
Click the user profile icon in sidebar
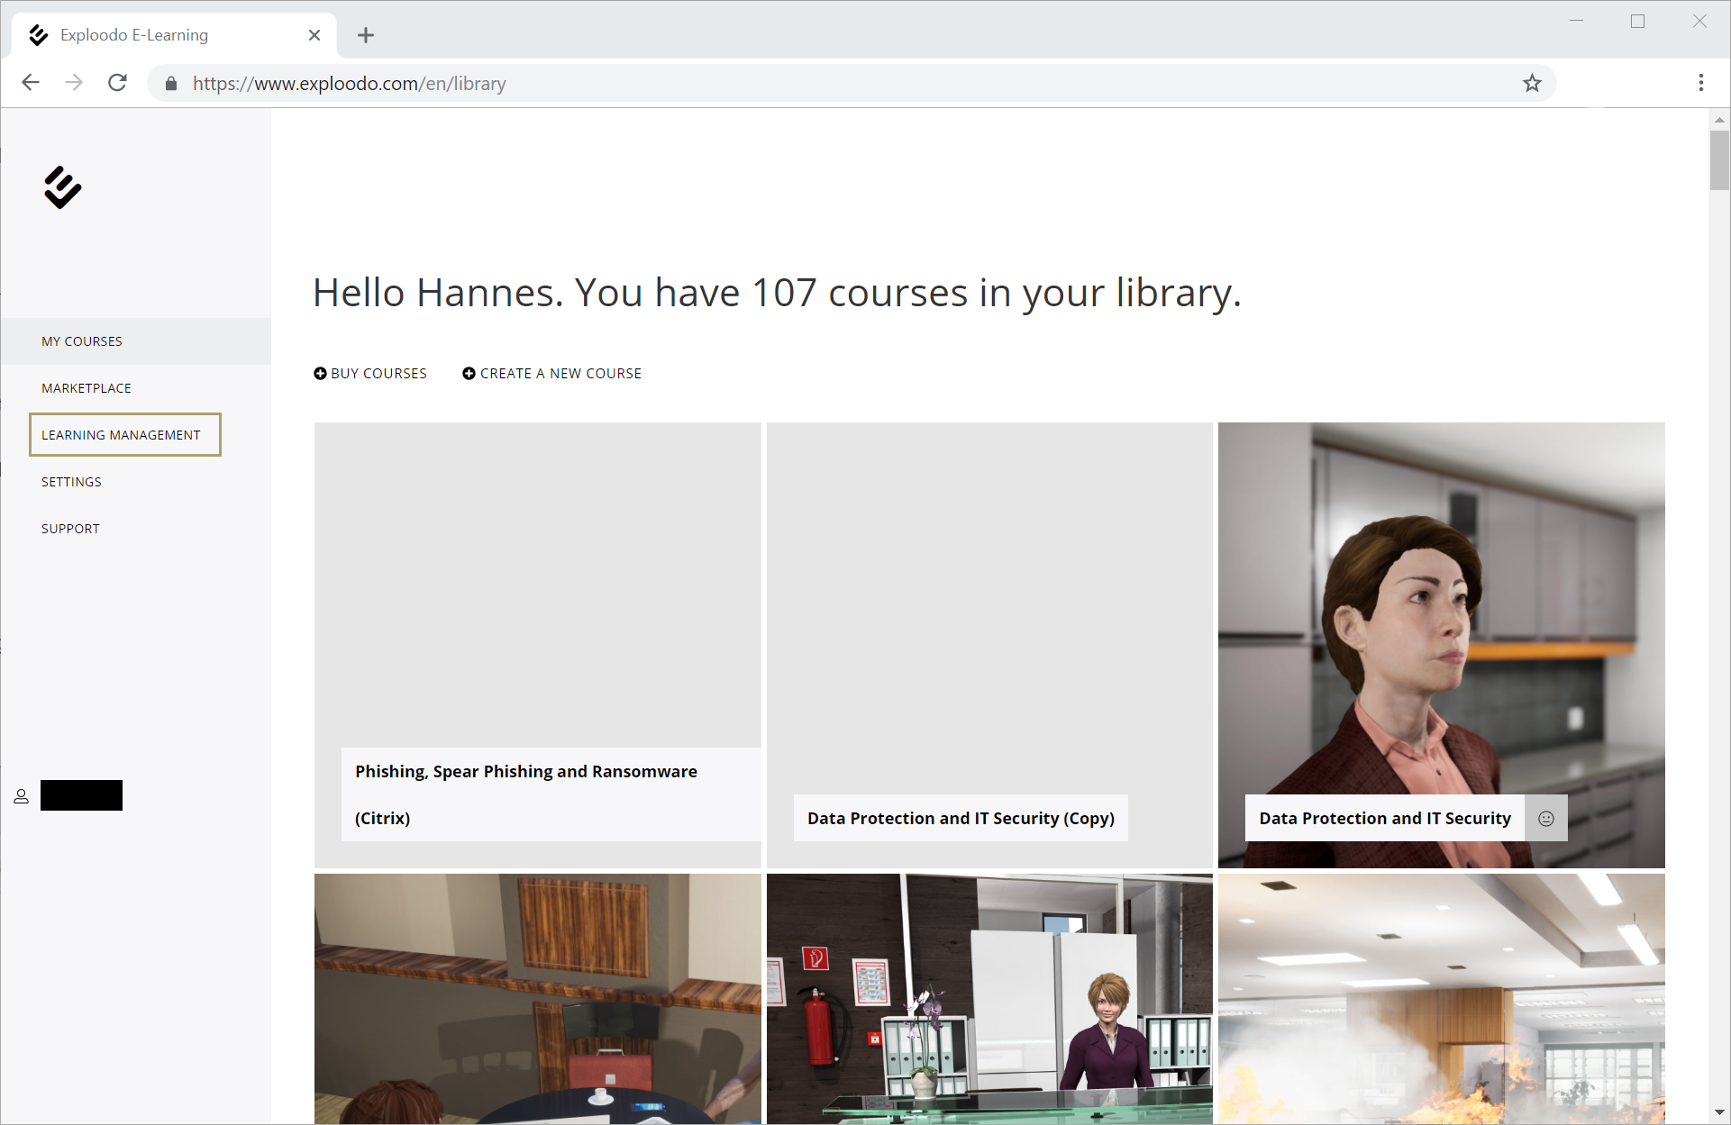[x=21, y=796]
